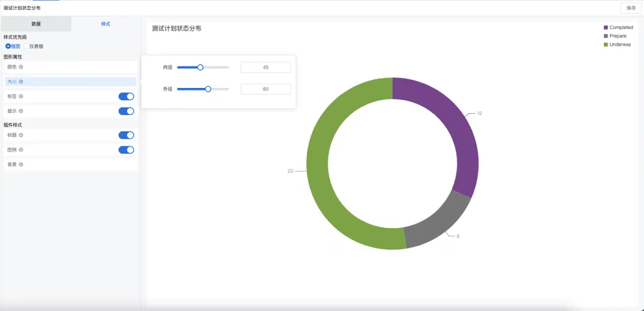
Task: Click the 保存 button
Action: point(631,8)
